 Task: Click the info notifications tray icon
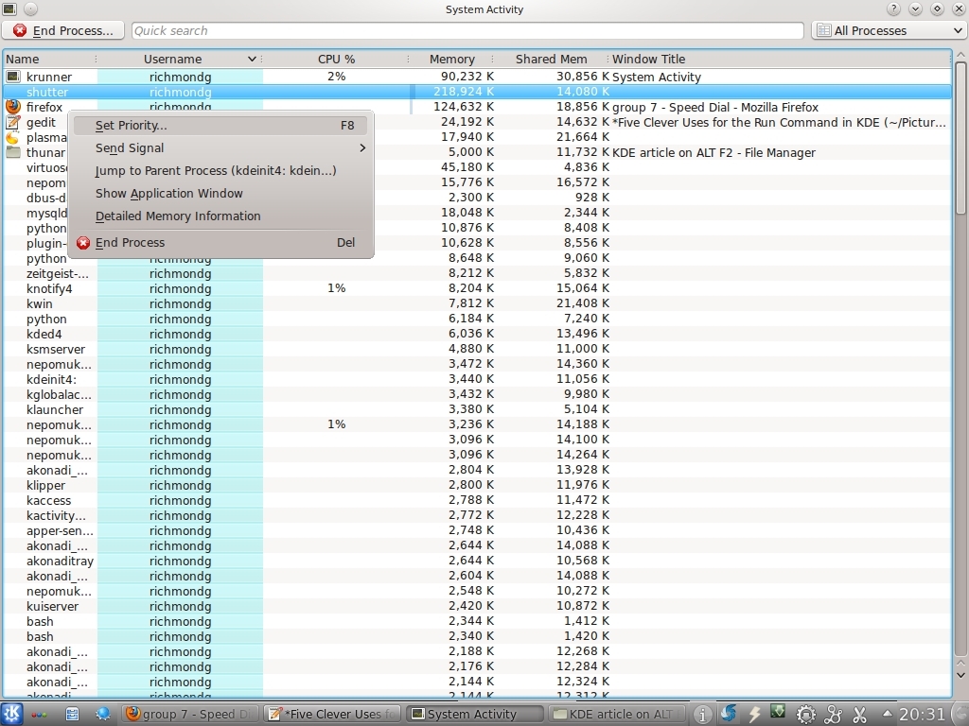tap(702, 715)
